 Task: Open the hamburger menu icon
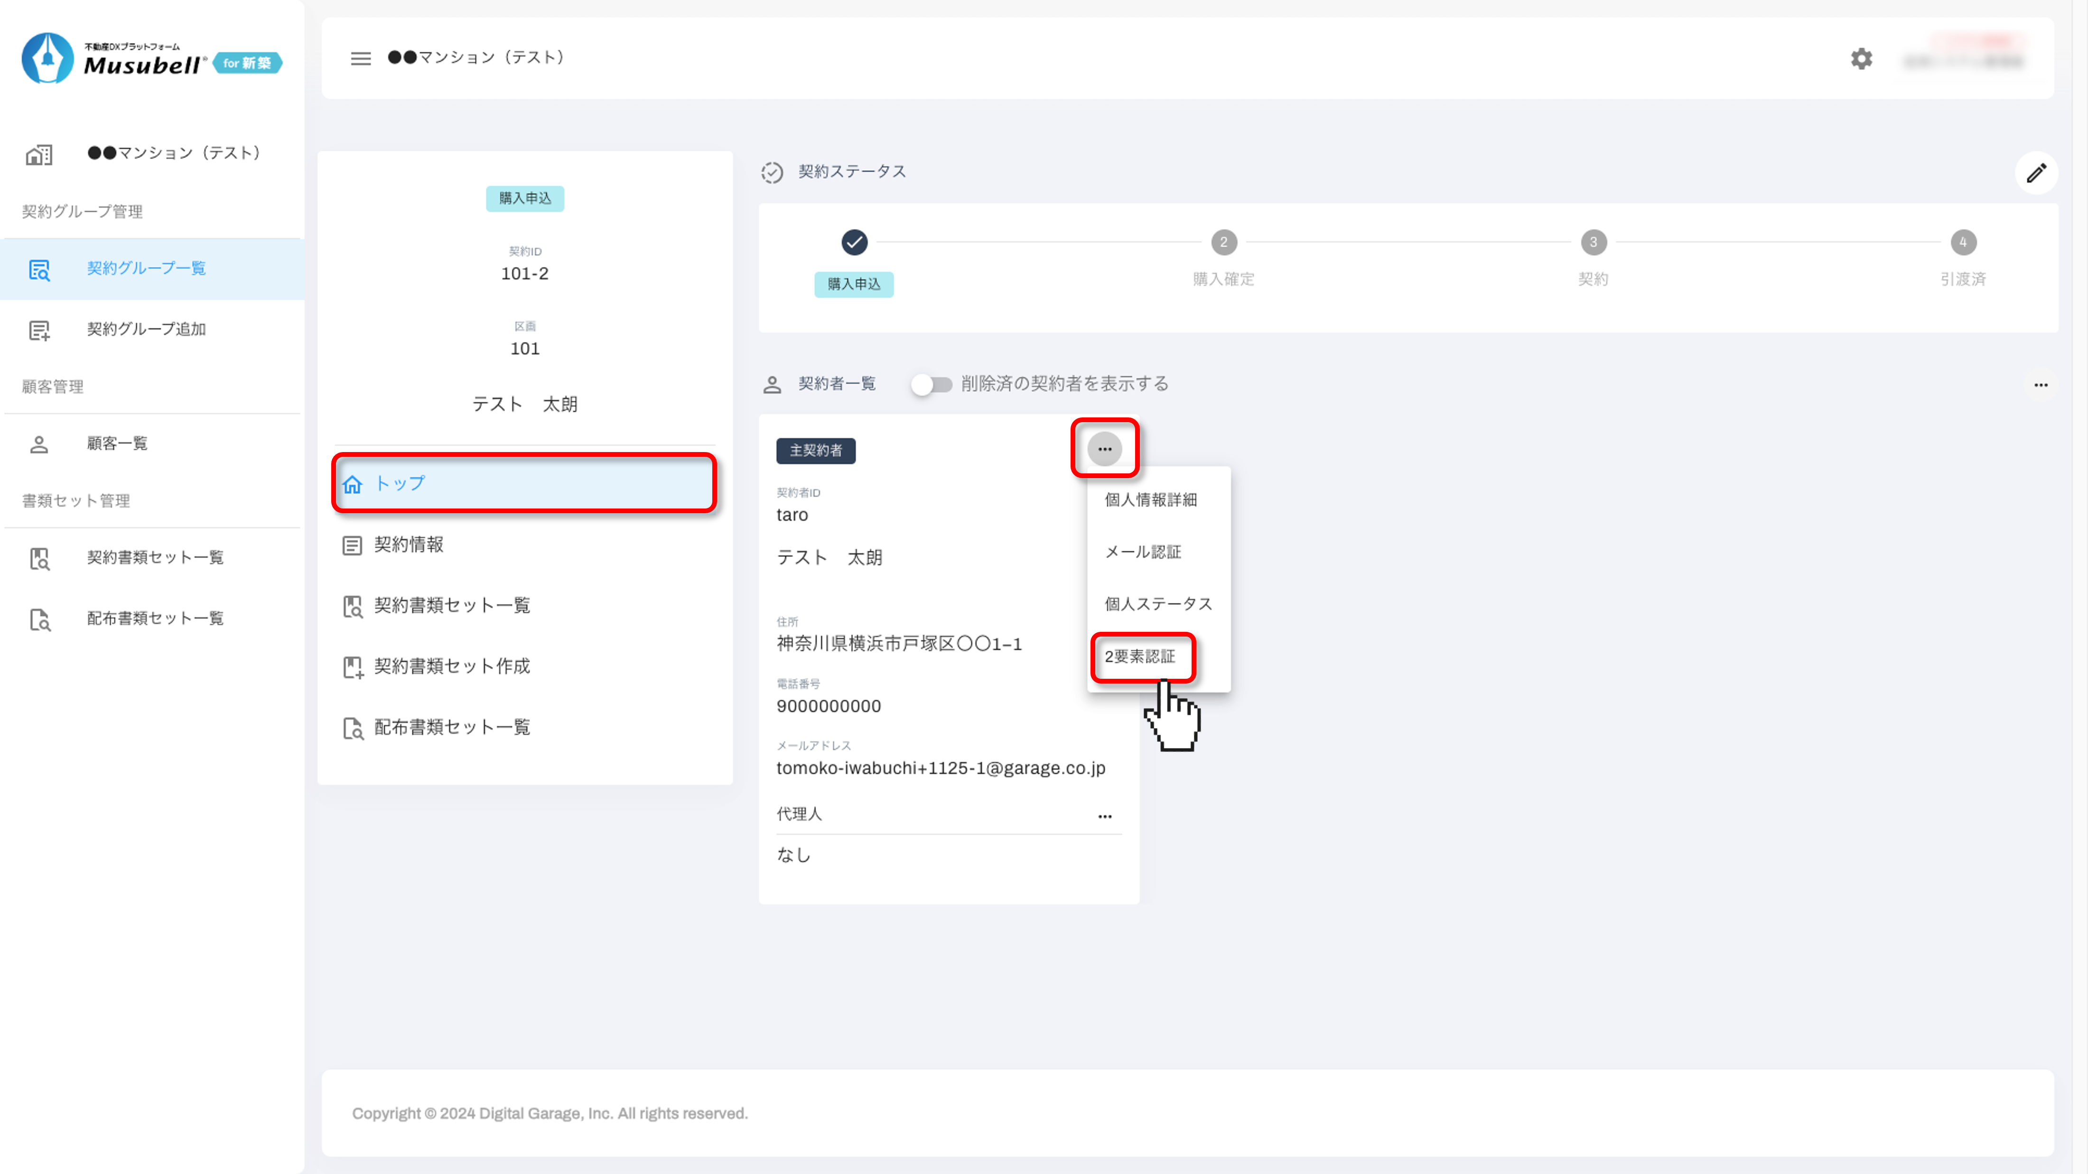click(361, 58)
